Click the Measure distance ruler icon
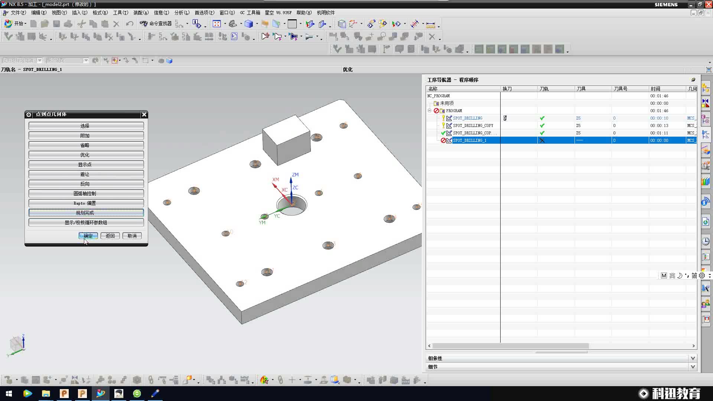Screen dimensions: 713x401 (x=430, y=25)
